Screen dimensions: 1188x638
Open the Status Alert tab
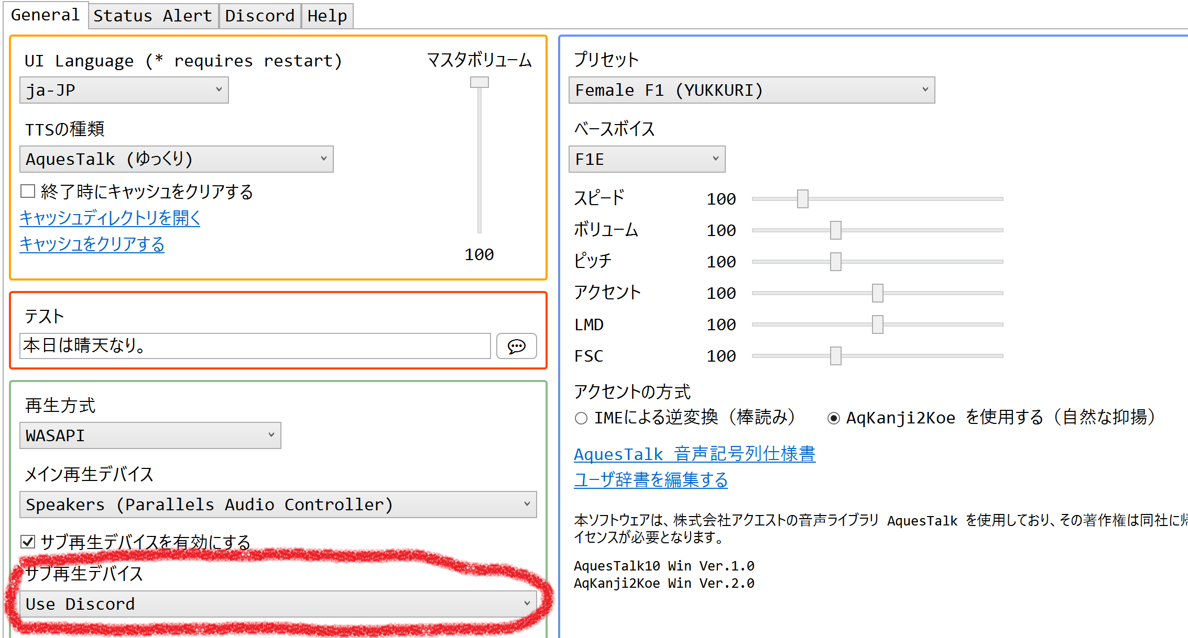pos(152,16)
